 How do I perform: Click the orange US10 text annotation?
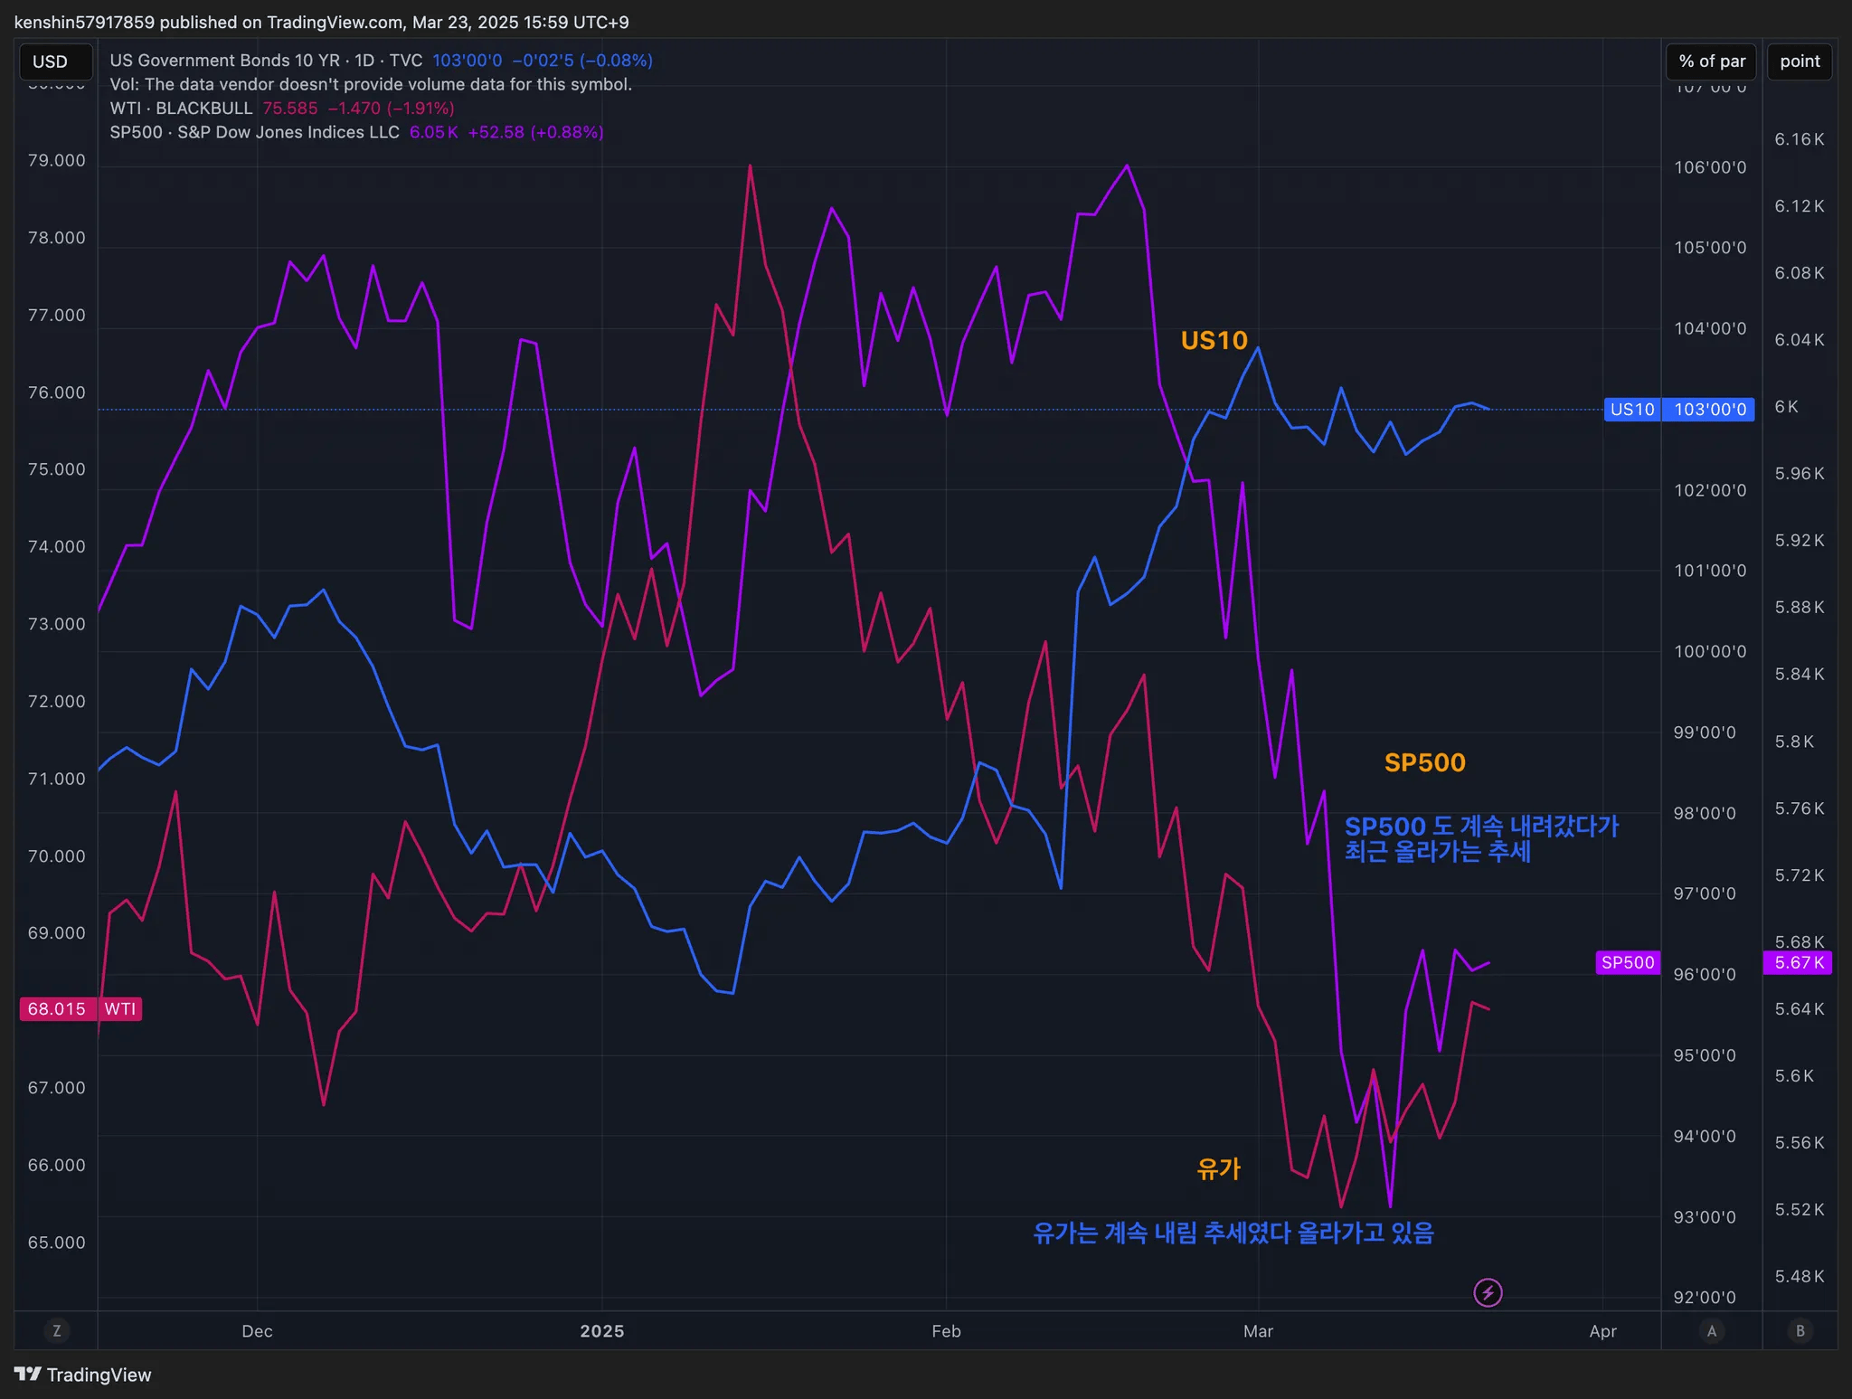click(1214, 341)
